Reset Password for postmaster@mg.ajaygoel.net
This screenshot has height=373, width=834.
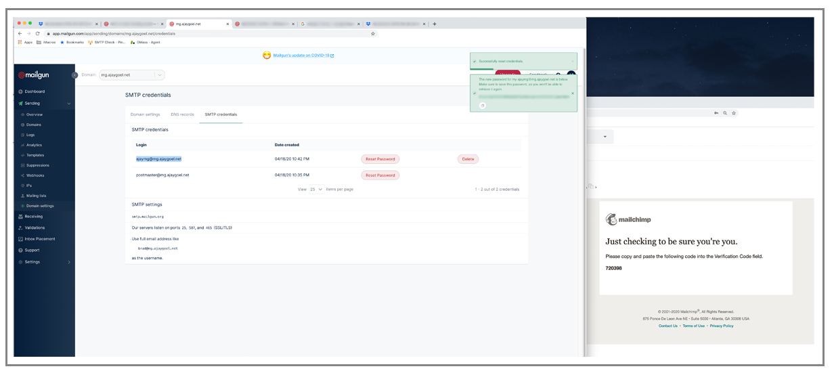380,175
